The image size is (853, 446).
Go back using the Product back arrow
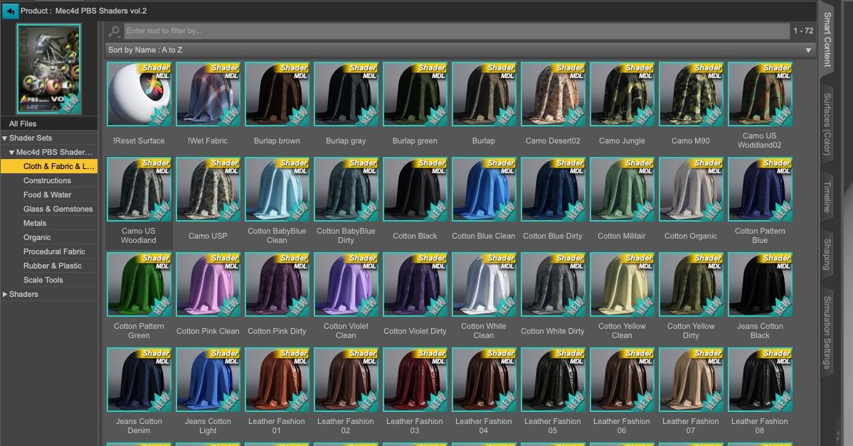click(x=11, y=11)
